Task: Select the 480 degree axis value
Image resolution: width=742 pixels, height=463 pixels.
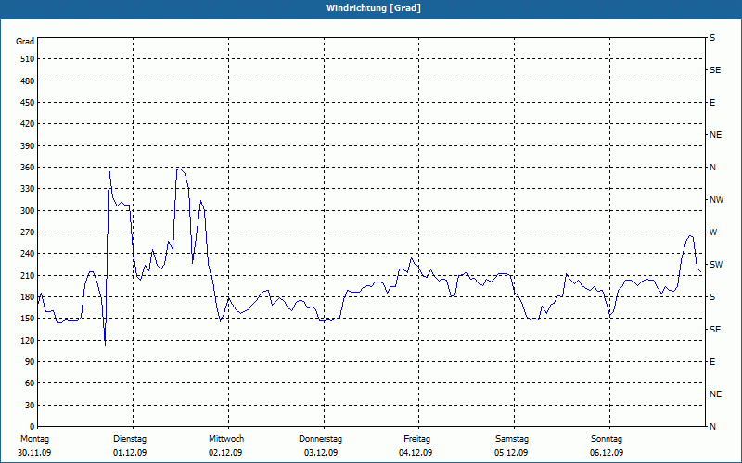Action: pos(28,81)
